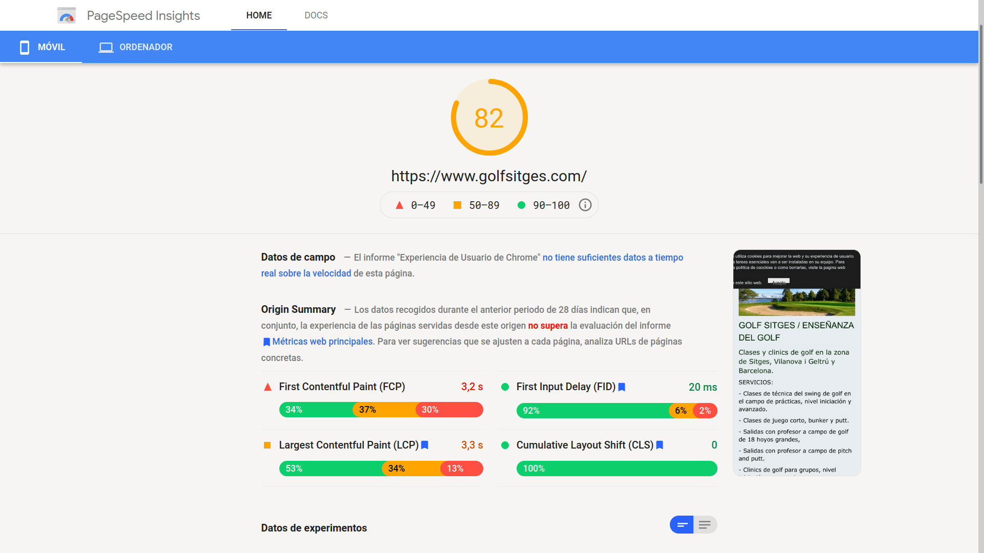Click the green circle 90–100 legend icon
This screenshot has width=984, height=553.
(x=521, y=205)
